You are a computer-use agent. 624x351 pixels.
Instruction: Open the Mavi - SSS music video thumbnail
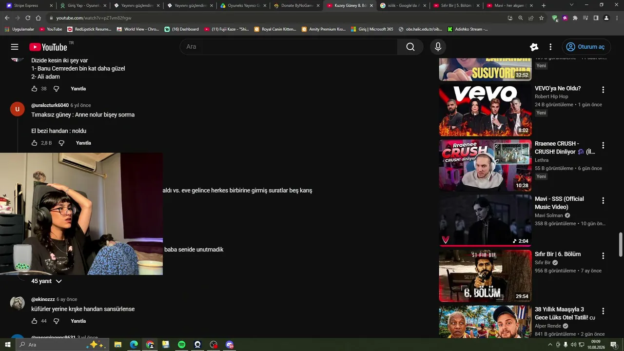[485, 221]
